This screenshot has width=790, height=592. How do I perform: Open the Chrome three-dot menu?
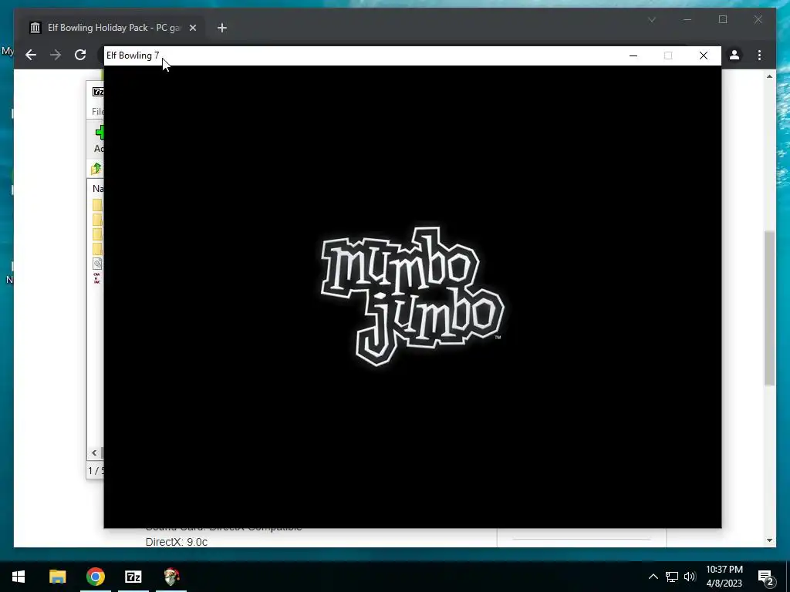[759, 55]
